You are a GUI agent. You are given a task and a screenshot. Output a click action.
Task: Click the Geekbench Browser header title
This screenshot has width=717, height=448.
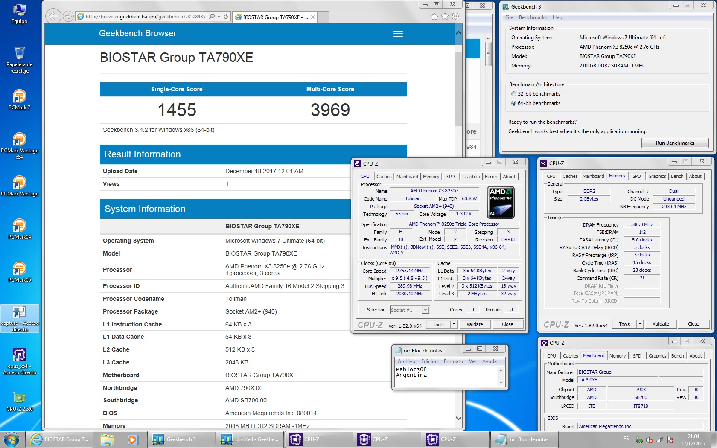point(137,33)
